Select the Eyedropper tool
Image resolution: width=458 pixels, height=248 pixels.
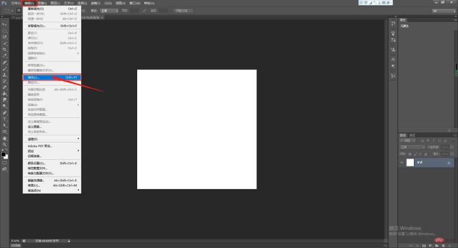click(4, 56)
